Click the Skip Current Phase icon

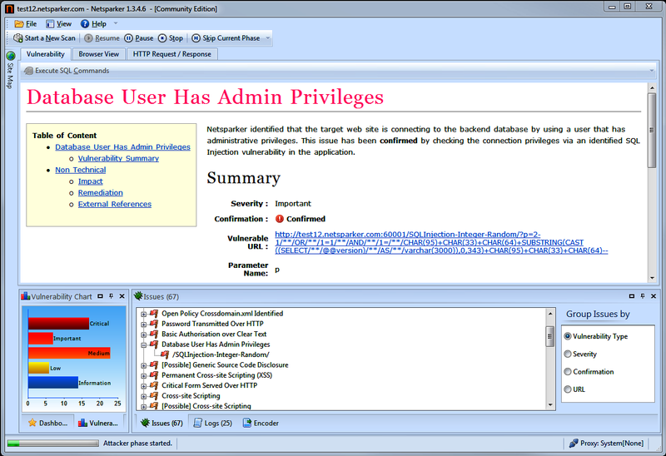(196, 38)
